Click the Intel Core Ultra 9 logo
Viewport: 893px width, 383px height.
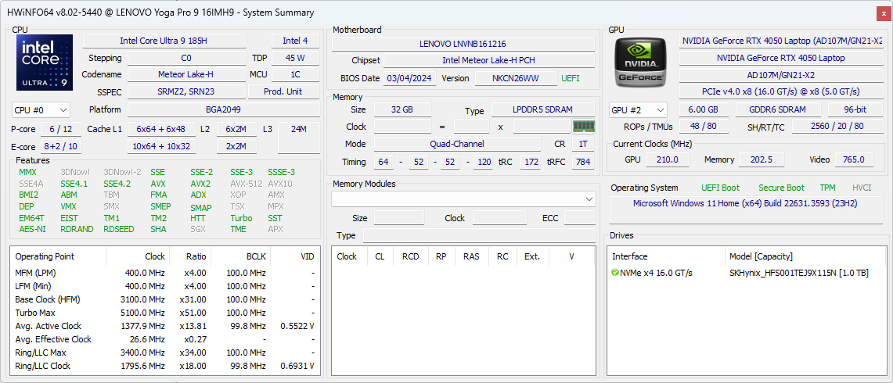[45, 63]
